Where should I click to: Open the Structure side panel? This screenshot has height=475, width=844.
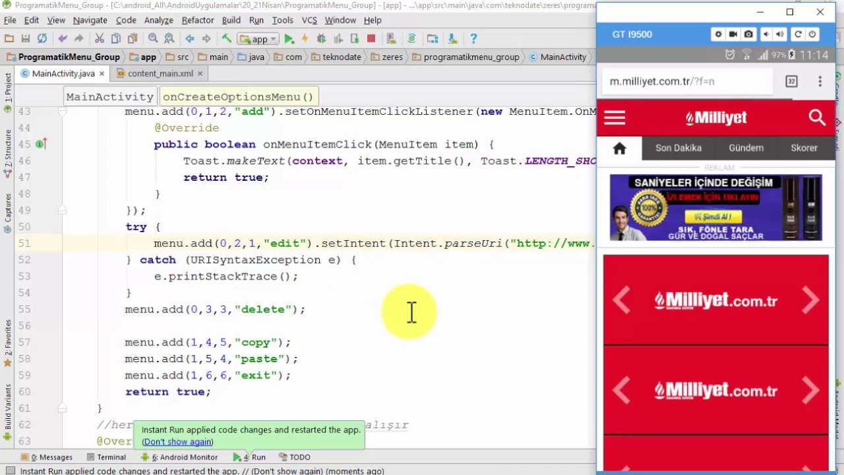[8, 152]
